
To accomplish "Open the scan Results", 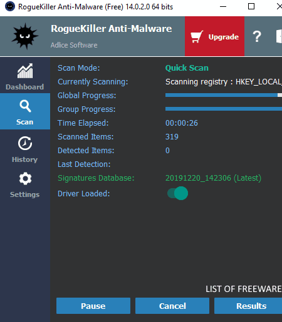I will pyautogui.click(x=248, y=306).
